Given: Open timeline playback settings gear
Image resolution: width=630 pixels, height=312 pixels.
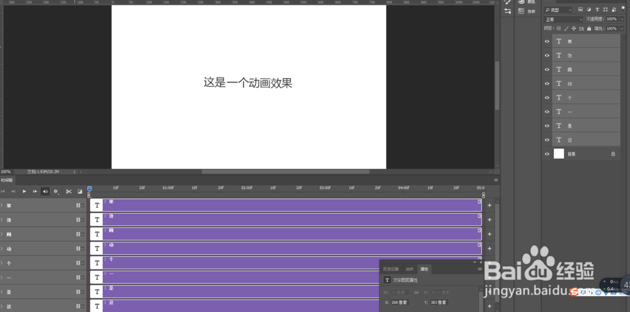Looking at the screenshot, I should point(56,192).
